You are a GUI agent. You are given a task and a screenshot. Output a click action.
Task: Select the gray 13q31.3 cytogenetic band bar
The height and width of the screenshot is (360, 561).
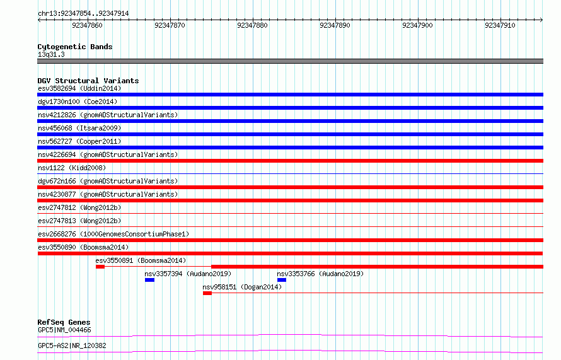click(290, 61)
